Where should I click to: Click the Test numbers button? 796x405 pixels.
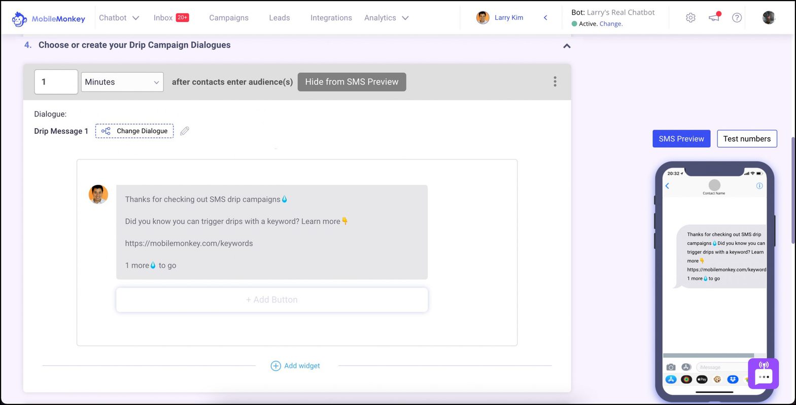[x=746, y=139]
